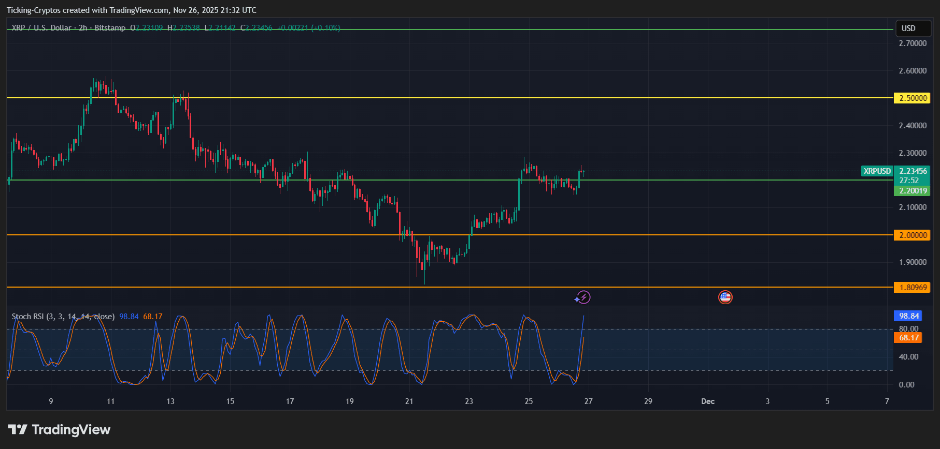Screen dimensions: 940x449
Task: Click the TradingView logo
Action: [59, 430]
